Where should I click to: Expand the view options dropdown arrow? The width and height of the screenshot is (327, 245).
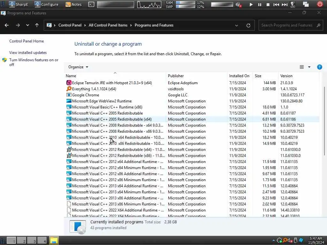click(309, 67)
